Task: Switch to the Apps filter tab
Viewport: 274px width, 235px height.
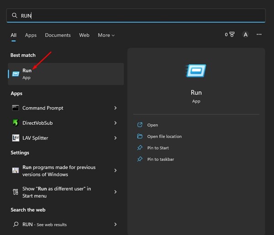Action: tap(31, 35)
